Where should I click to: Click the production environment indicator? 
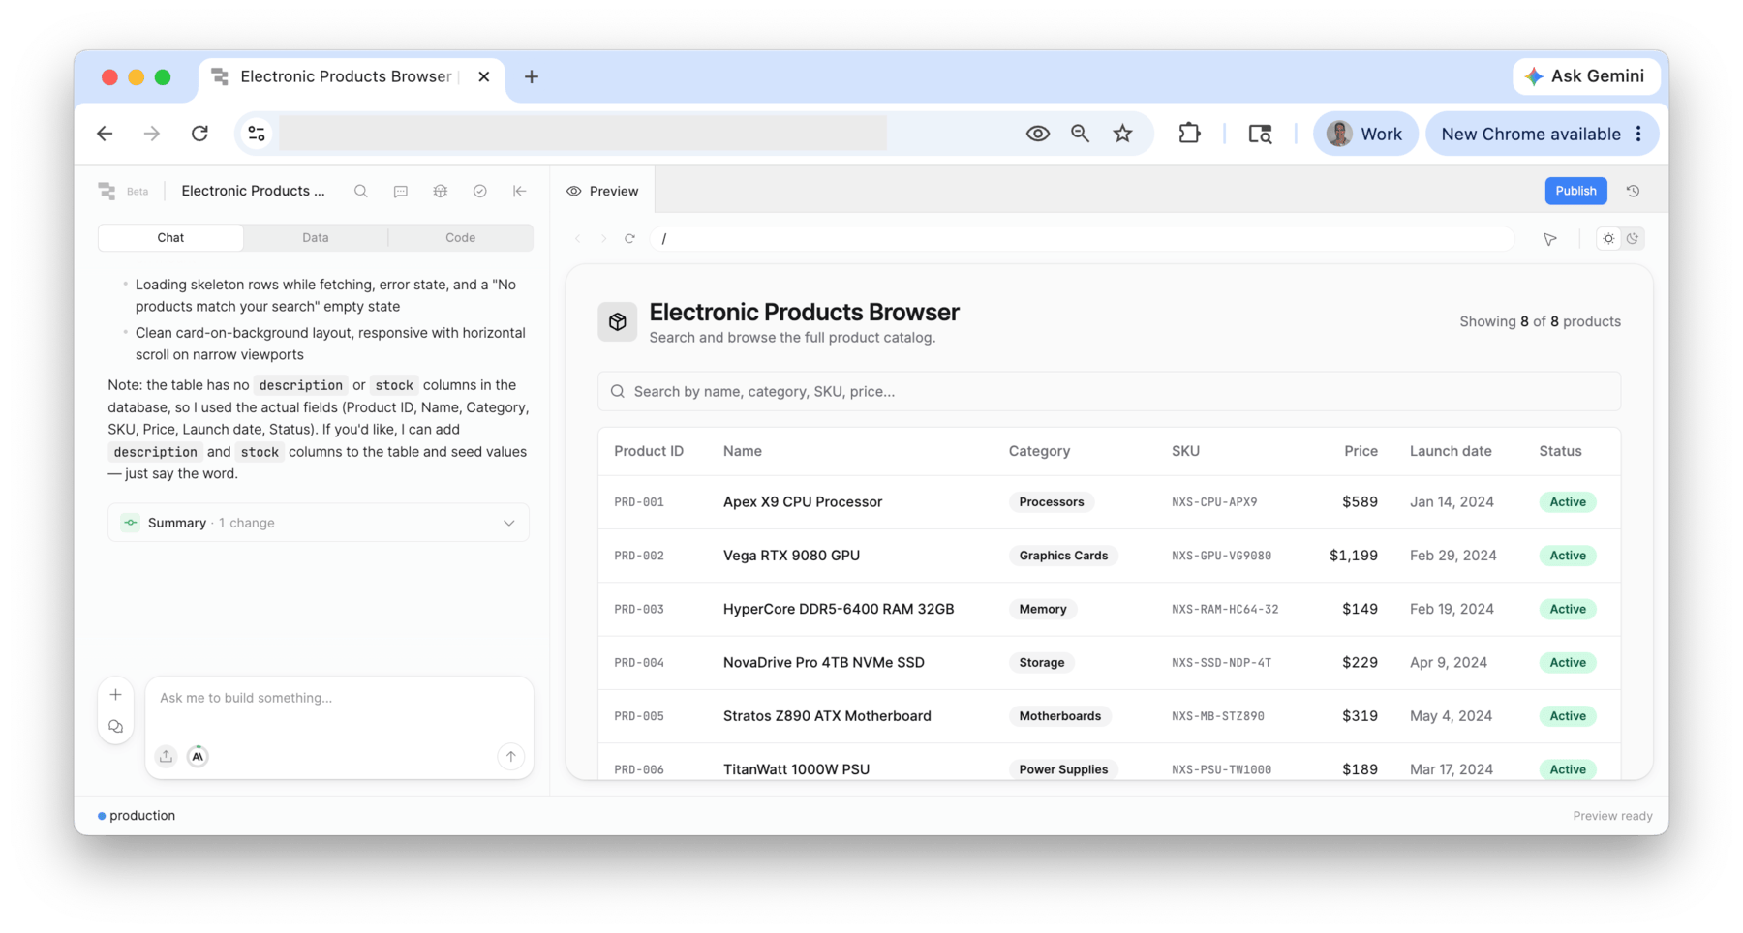tap(137, 816)
